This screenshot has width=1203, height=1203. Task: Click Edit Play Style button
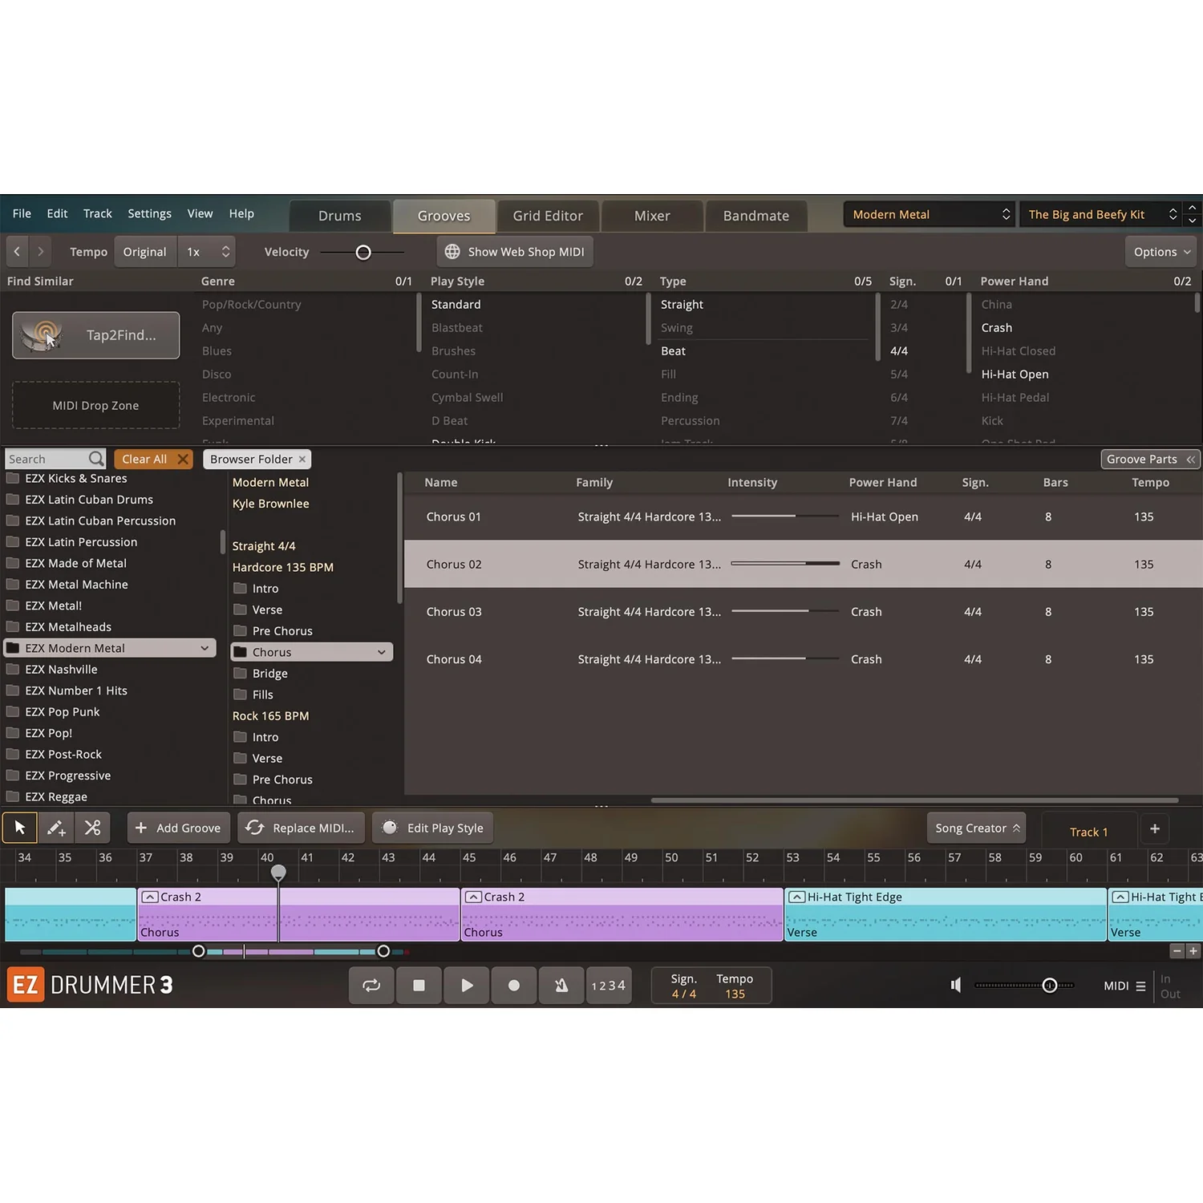[x=433, y=828]
